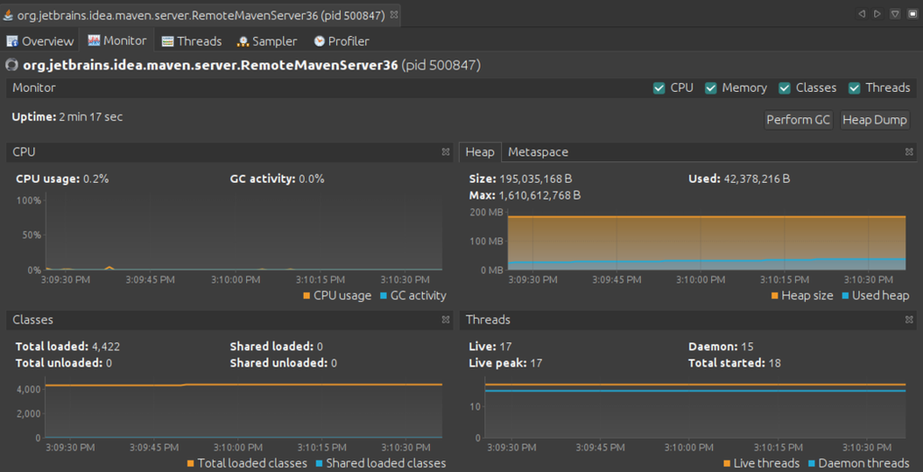
Task: Close the Heap graph panel
Action: point(909,152)
